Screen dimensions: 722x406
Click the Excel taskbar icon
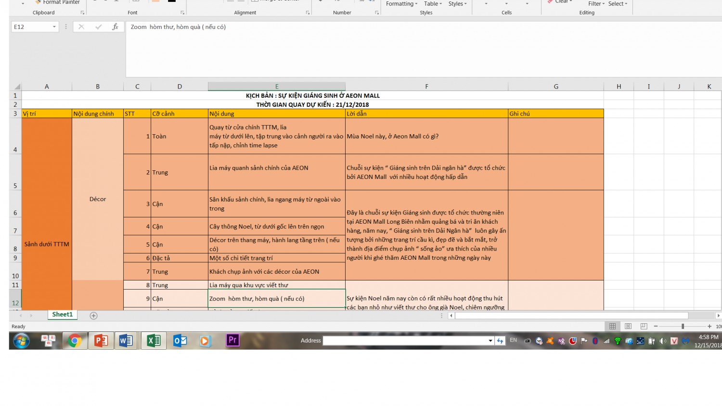pos(154,341)
